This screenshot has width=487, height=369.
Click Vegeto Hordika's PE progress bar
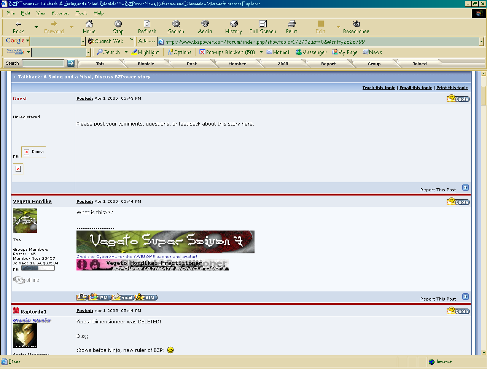[x=38, y=268]
